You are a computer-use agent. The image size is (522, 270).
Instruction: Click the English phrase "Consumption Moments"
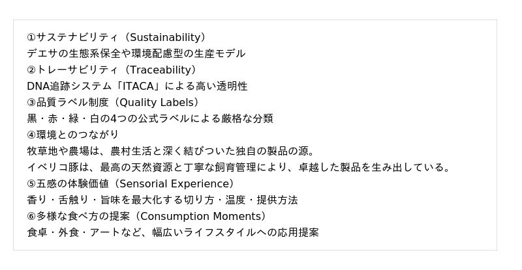200,216
